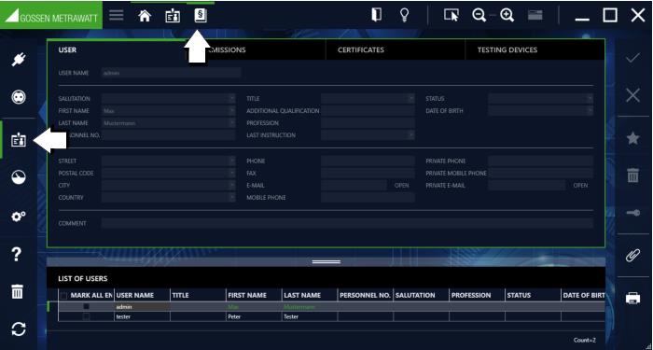Expand the Country dropdown

232,198
